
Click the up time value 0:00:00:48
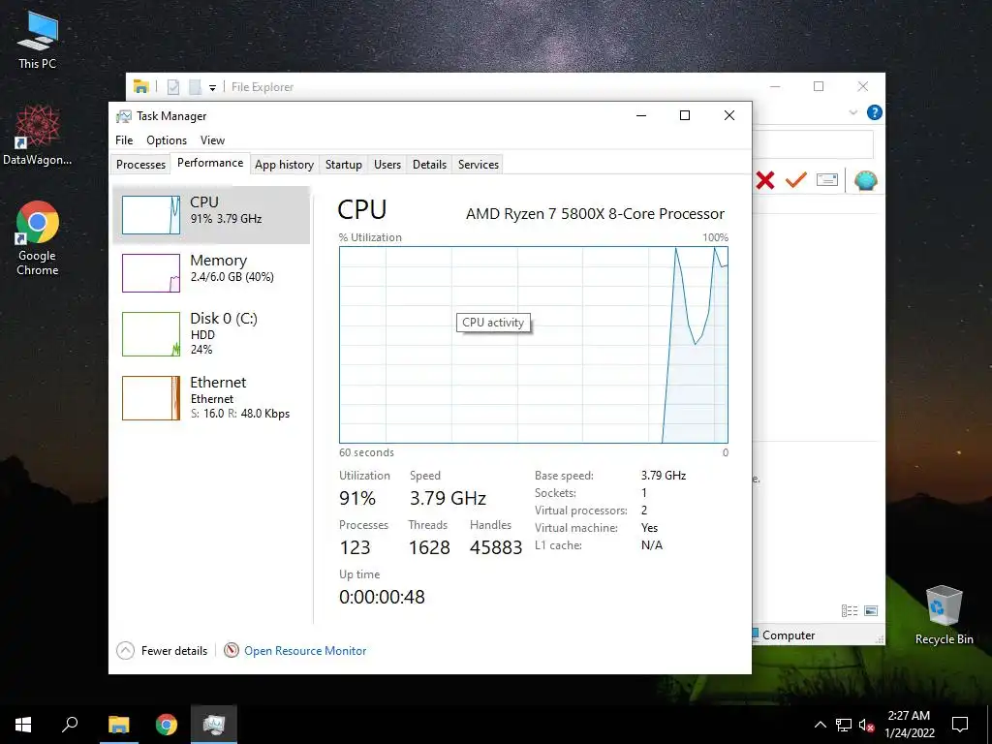382,597
